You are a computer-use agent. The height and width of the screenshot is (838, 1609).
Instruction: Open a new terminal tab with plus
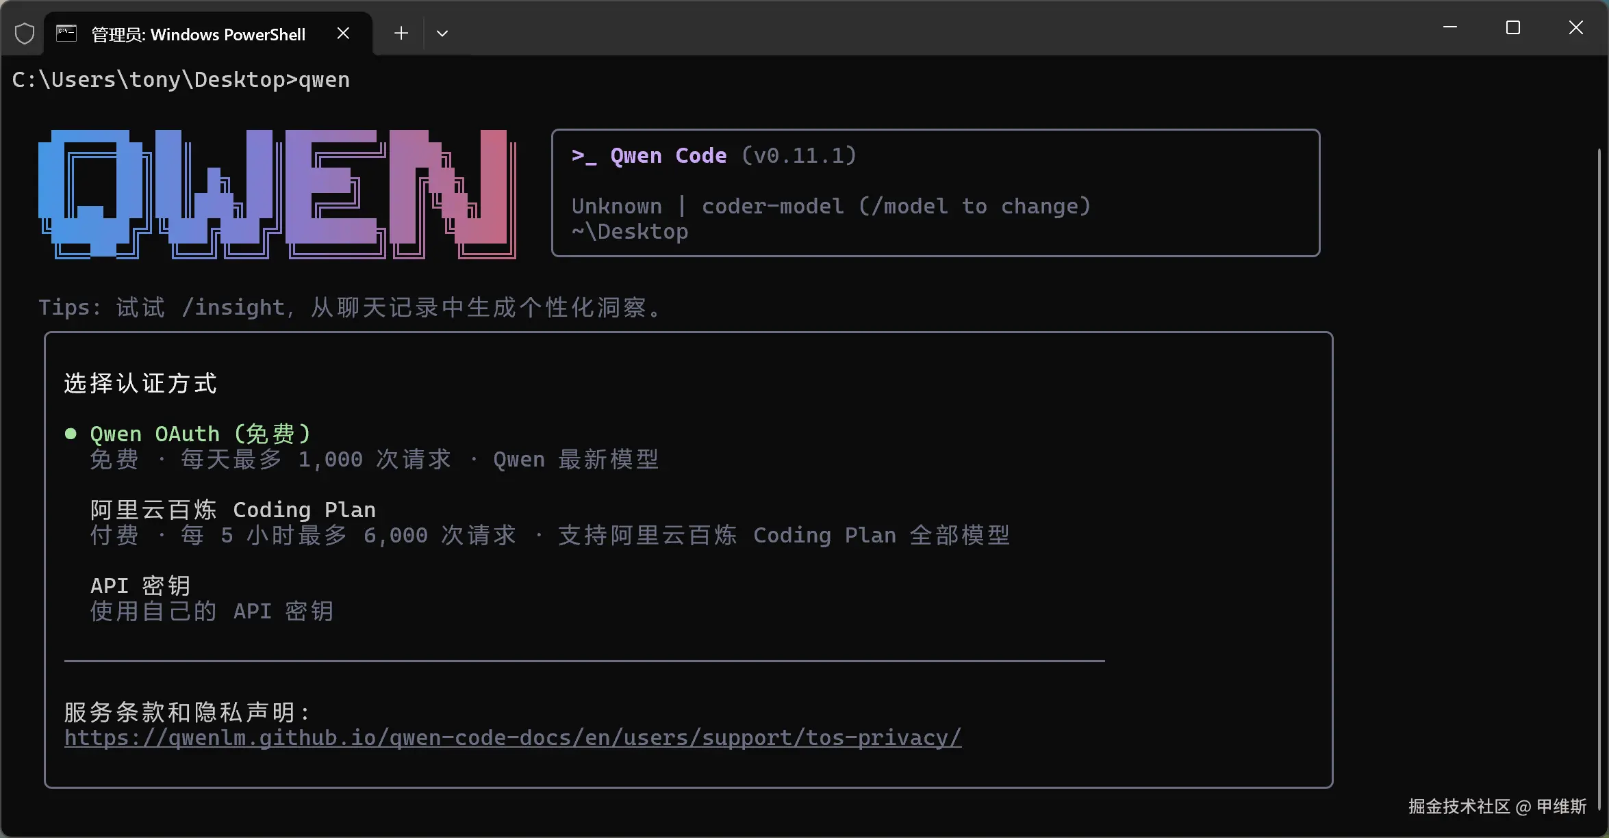pyautogui.click(x=401, y=34)
